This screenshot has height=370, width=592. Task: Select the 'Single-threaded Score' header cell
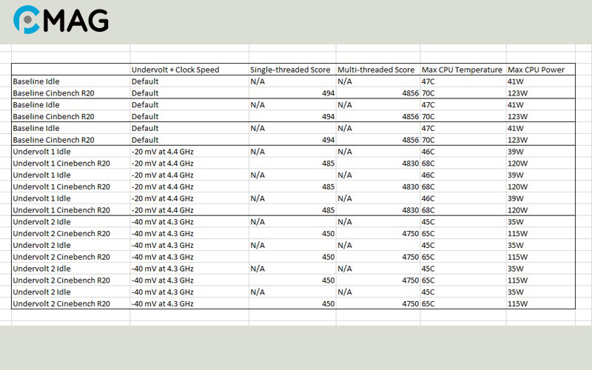[x=289, y=70]
